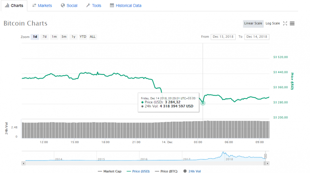Open the Tools tab
This screenshot has height=173, width=310.
tap(94, 6)
